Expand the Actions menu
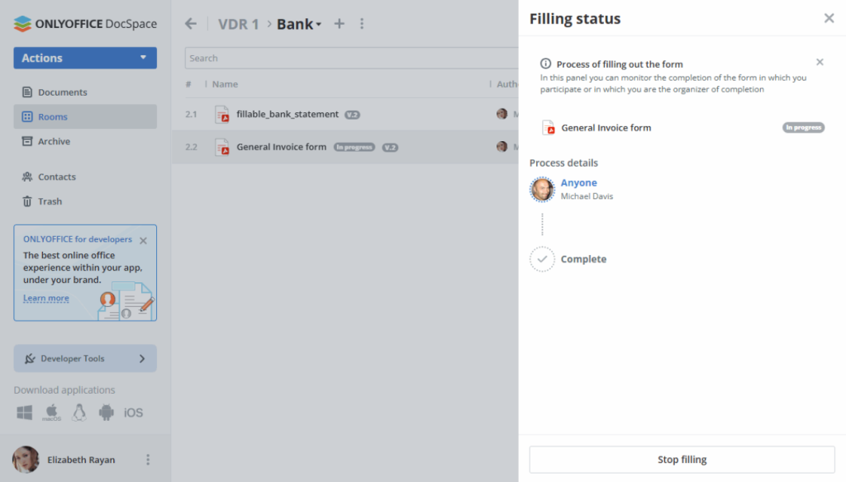This screenshot has width=846, height=482. pyautogui.click(x=84, y=58)
